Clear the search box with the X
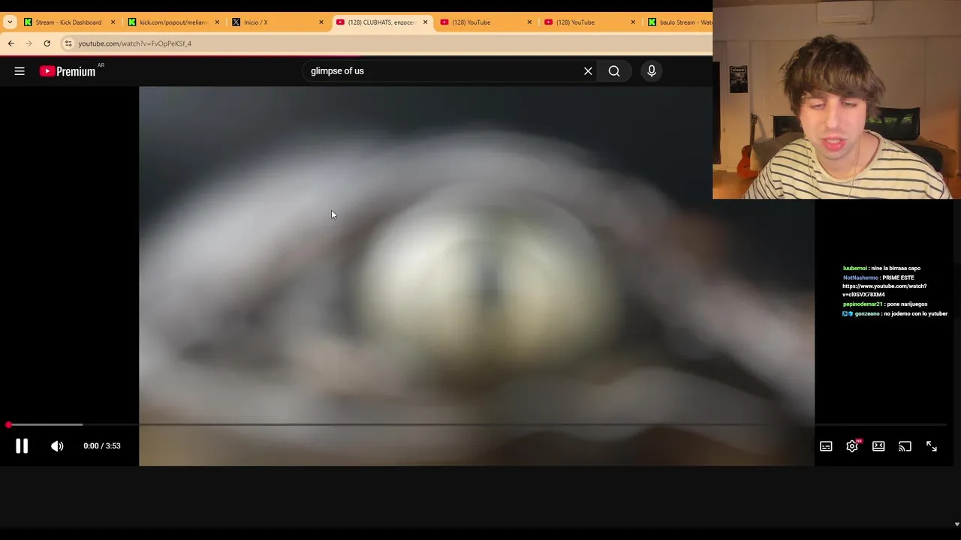 tap(588, 71)
